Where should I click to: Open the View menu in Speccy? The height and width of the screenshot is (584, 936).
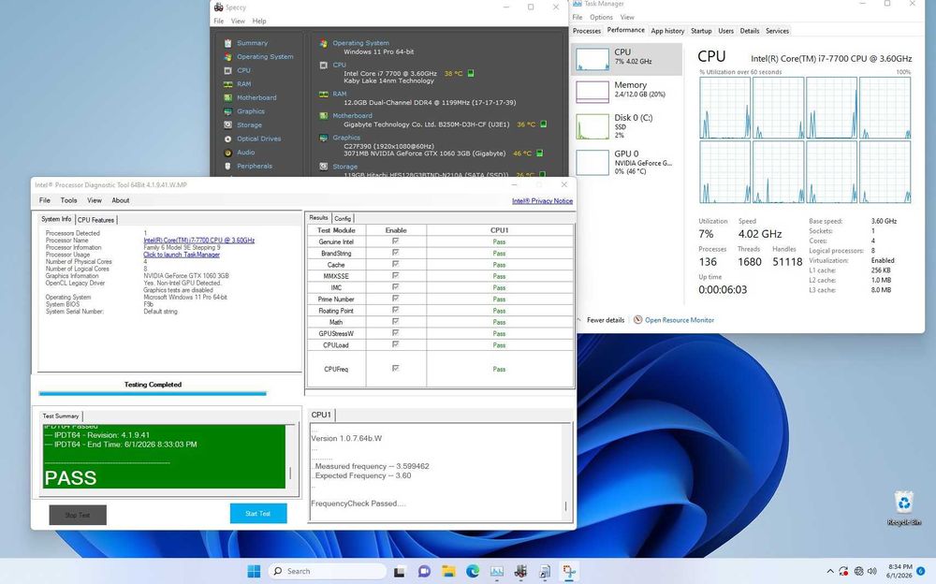click(x=238, y=21)
